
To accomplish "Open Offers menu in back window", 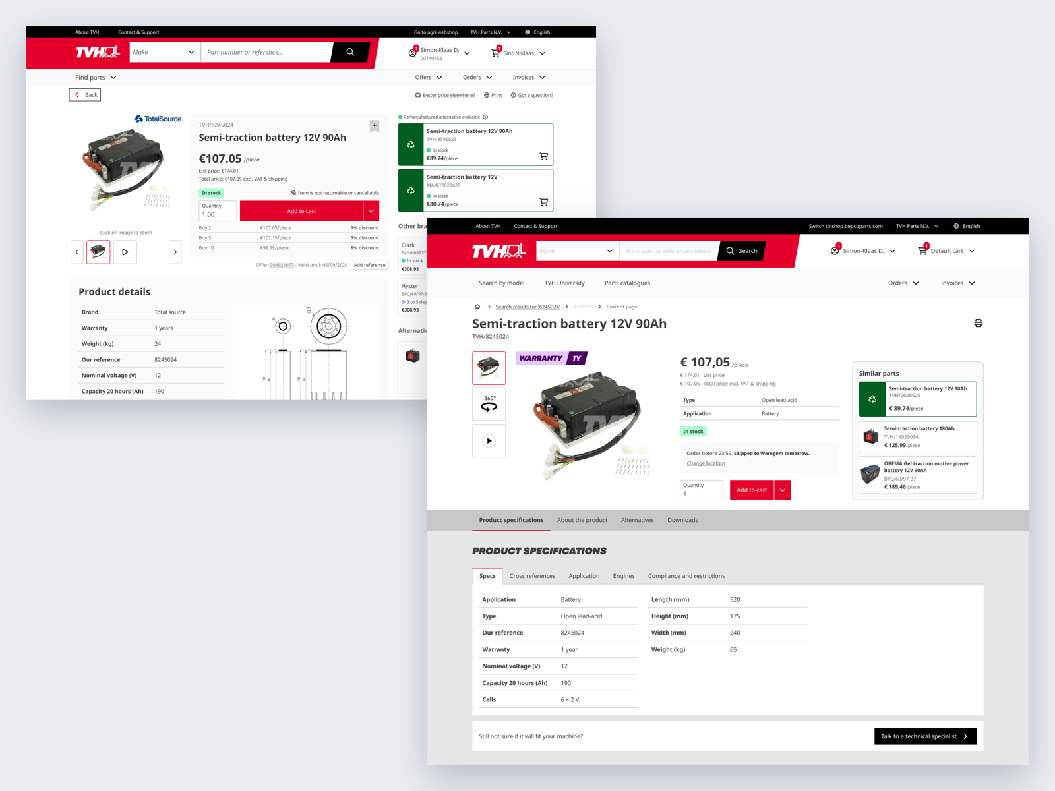I will click(429, 78).
